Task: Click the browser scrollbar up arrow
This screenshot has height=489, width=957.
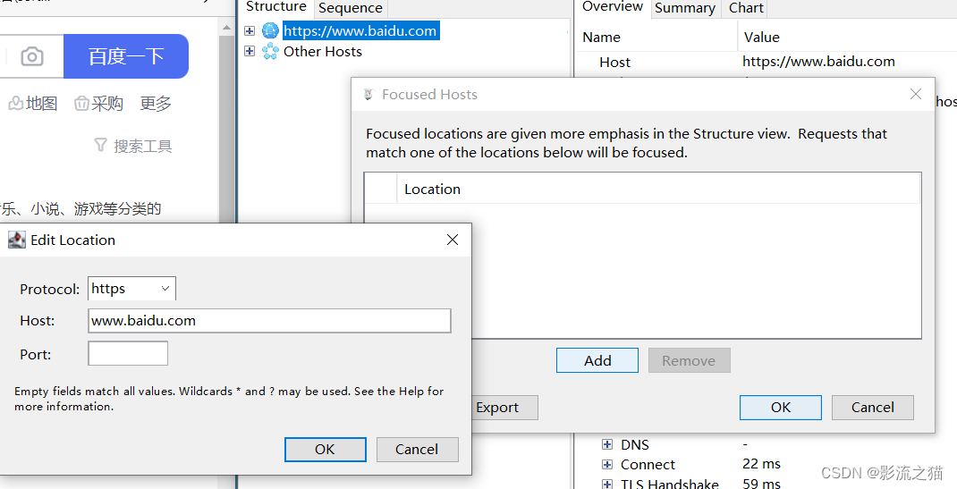Action: (227, 27)
